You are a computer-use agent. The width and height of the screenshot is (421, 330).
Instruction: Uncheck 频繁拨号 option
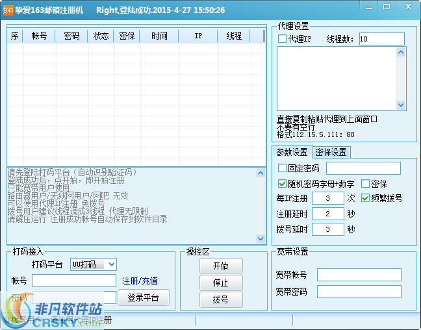(x=365, y=198)
